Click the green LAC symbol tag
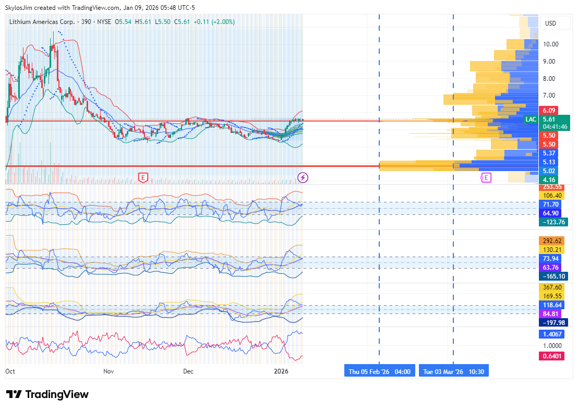The image size is (578, 410). click(531, 119)
